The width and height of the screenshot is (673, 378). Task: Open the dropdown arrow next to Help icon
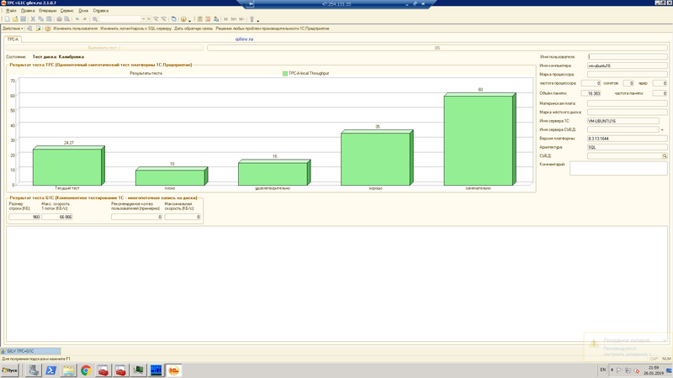(x=190, y=19)
